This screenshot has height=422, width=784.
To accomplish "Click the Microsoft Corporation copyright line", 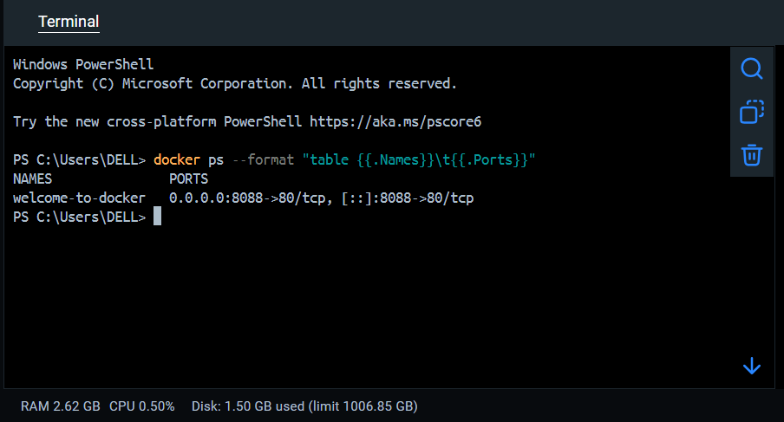I will [x=235, y=83].
